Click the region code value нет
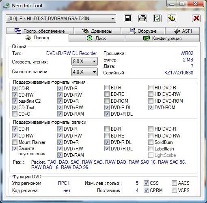207x203 pixels. (x=67, y=190)
